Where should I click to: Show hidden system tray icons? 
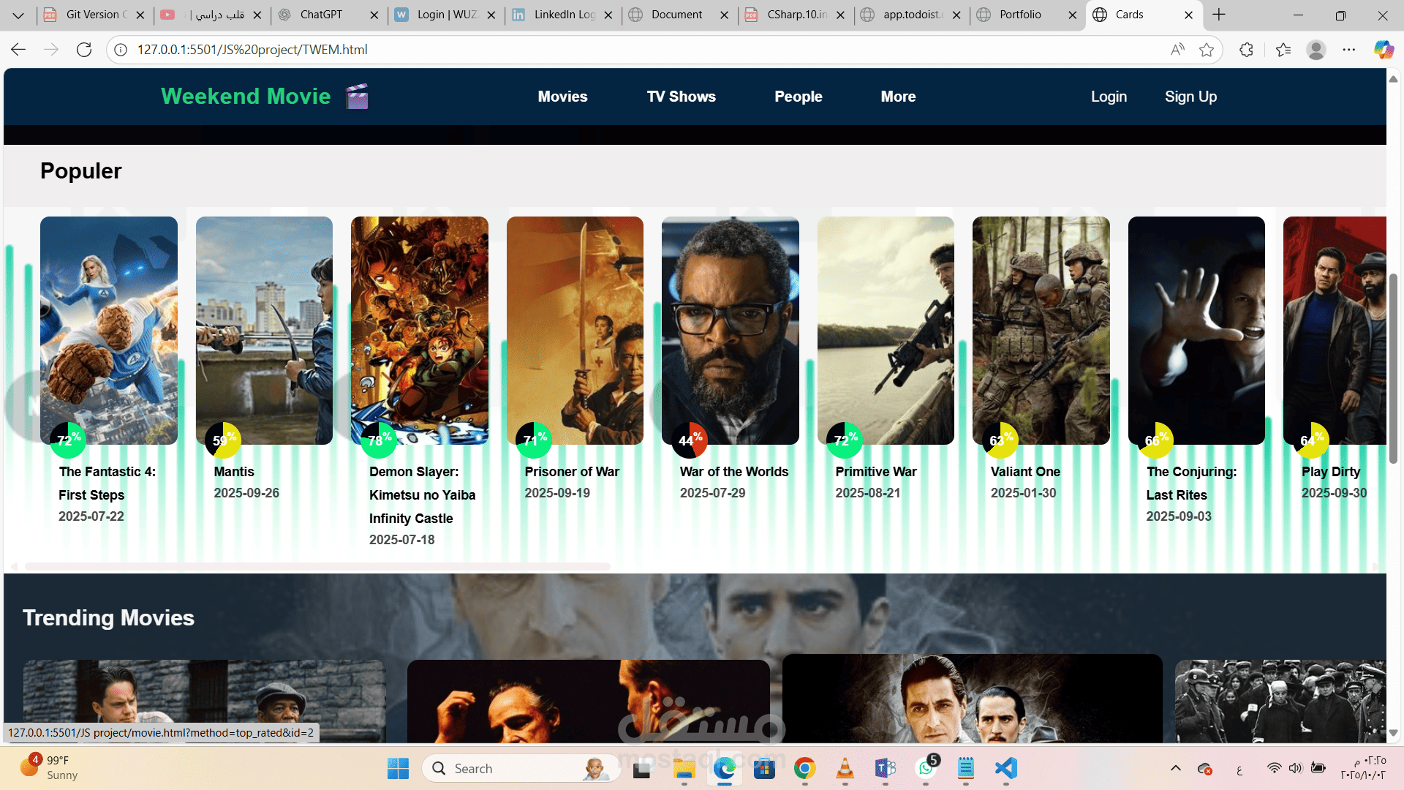click(1176, 768)
